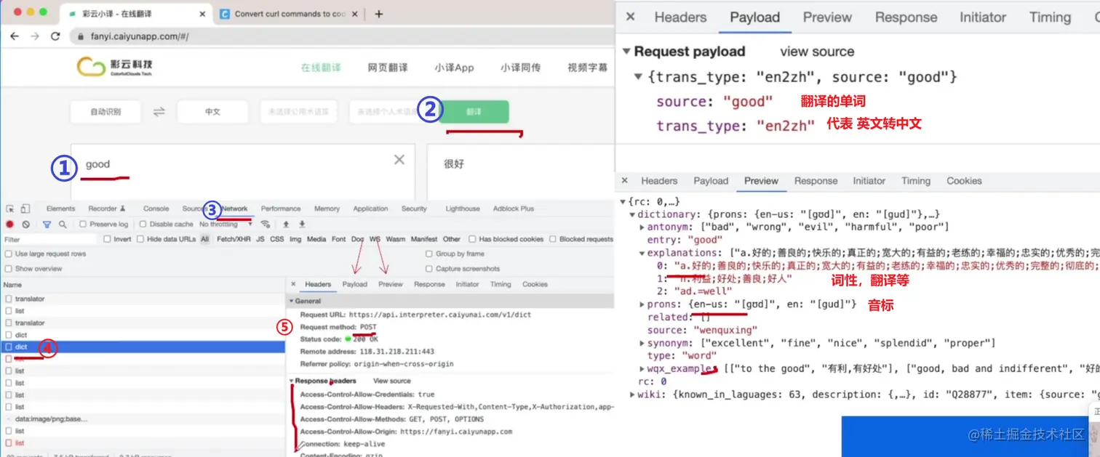
Task: Open a new browser tab
Action: (378, 14)
